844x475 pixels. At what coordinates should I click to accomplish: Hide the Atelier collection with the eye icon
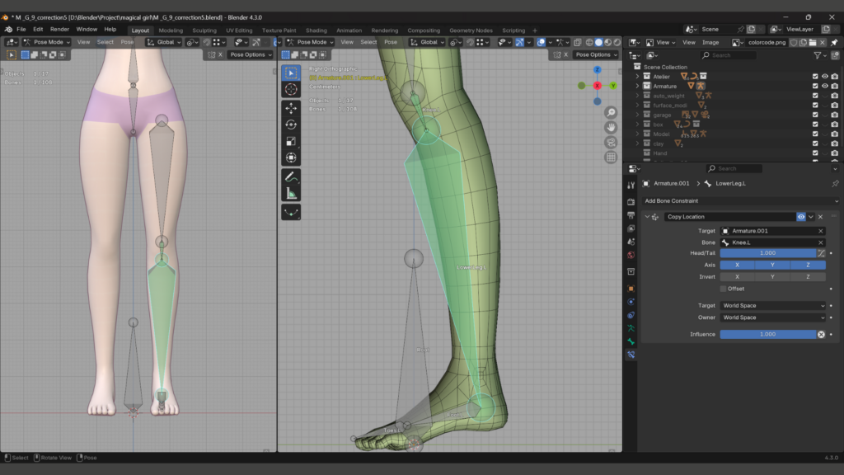(824, 77)
